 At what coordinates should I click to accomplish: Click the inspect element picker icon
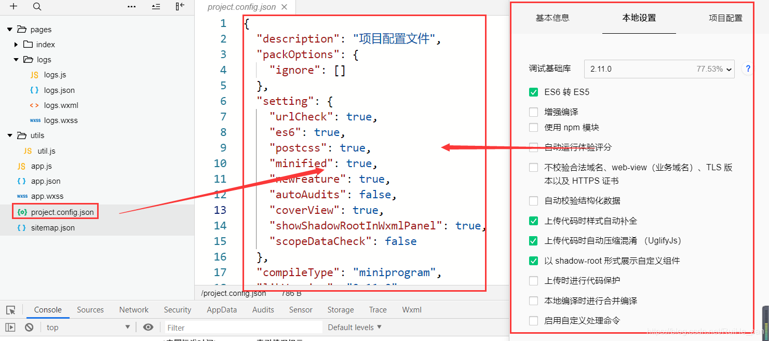10,310
